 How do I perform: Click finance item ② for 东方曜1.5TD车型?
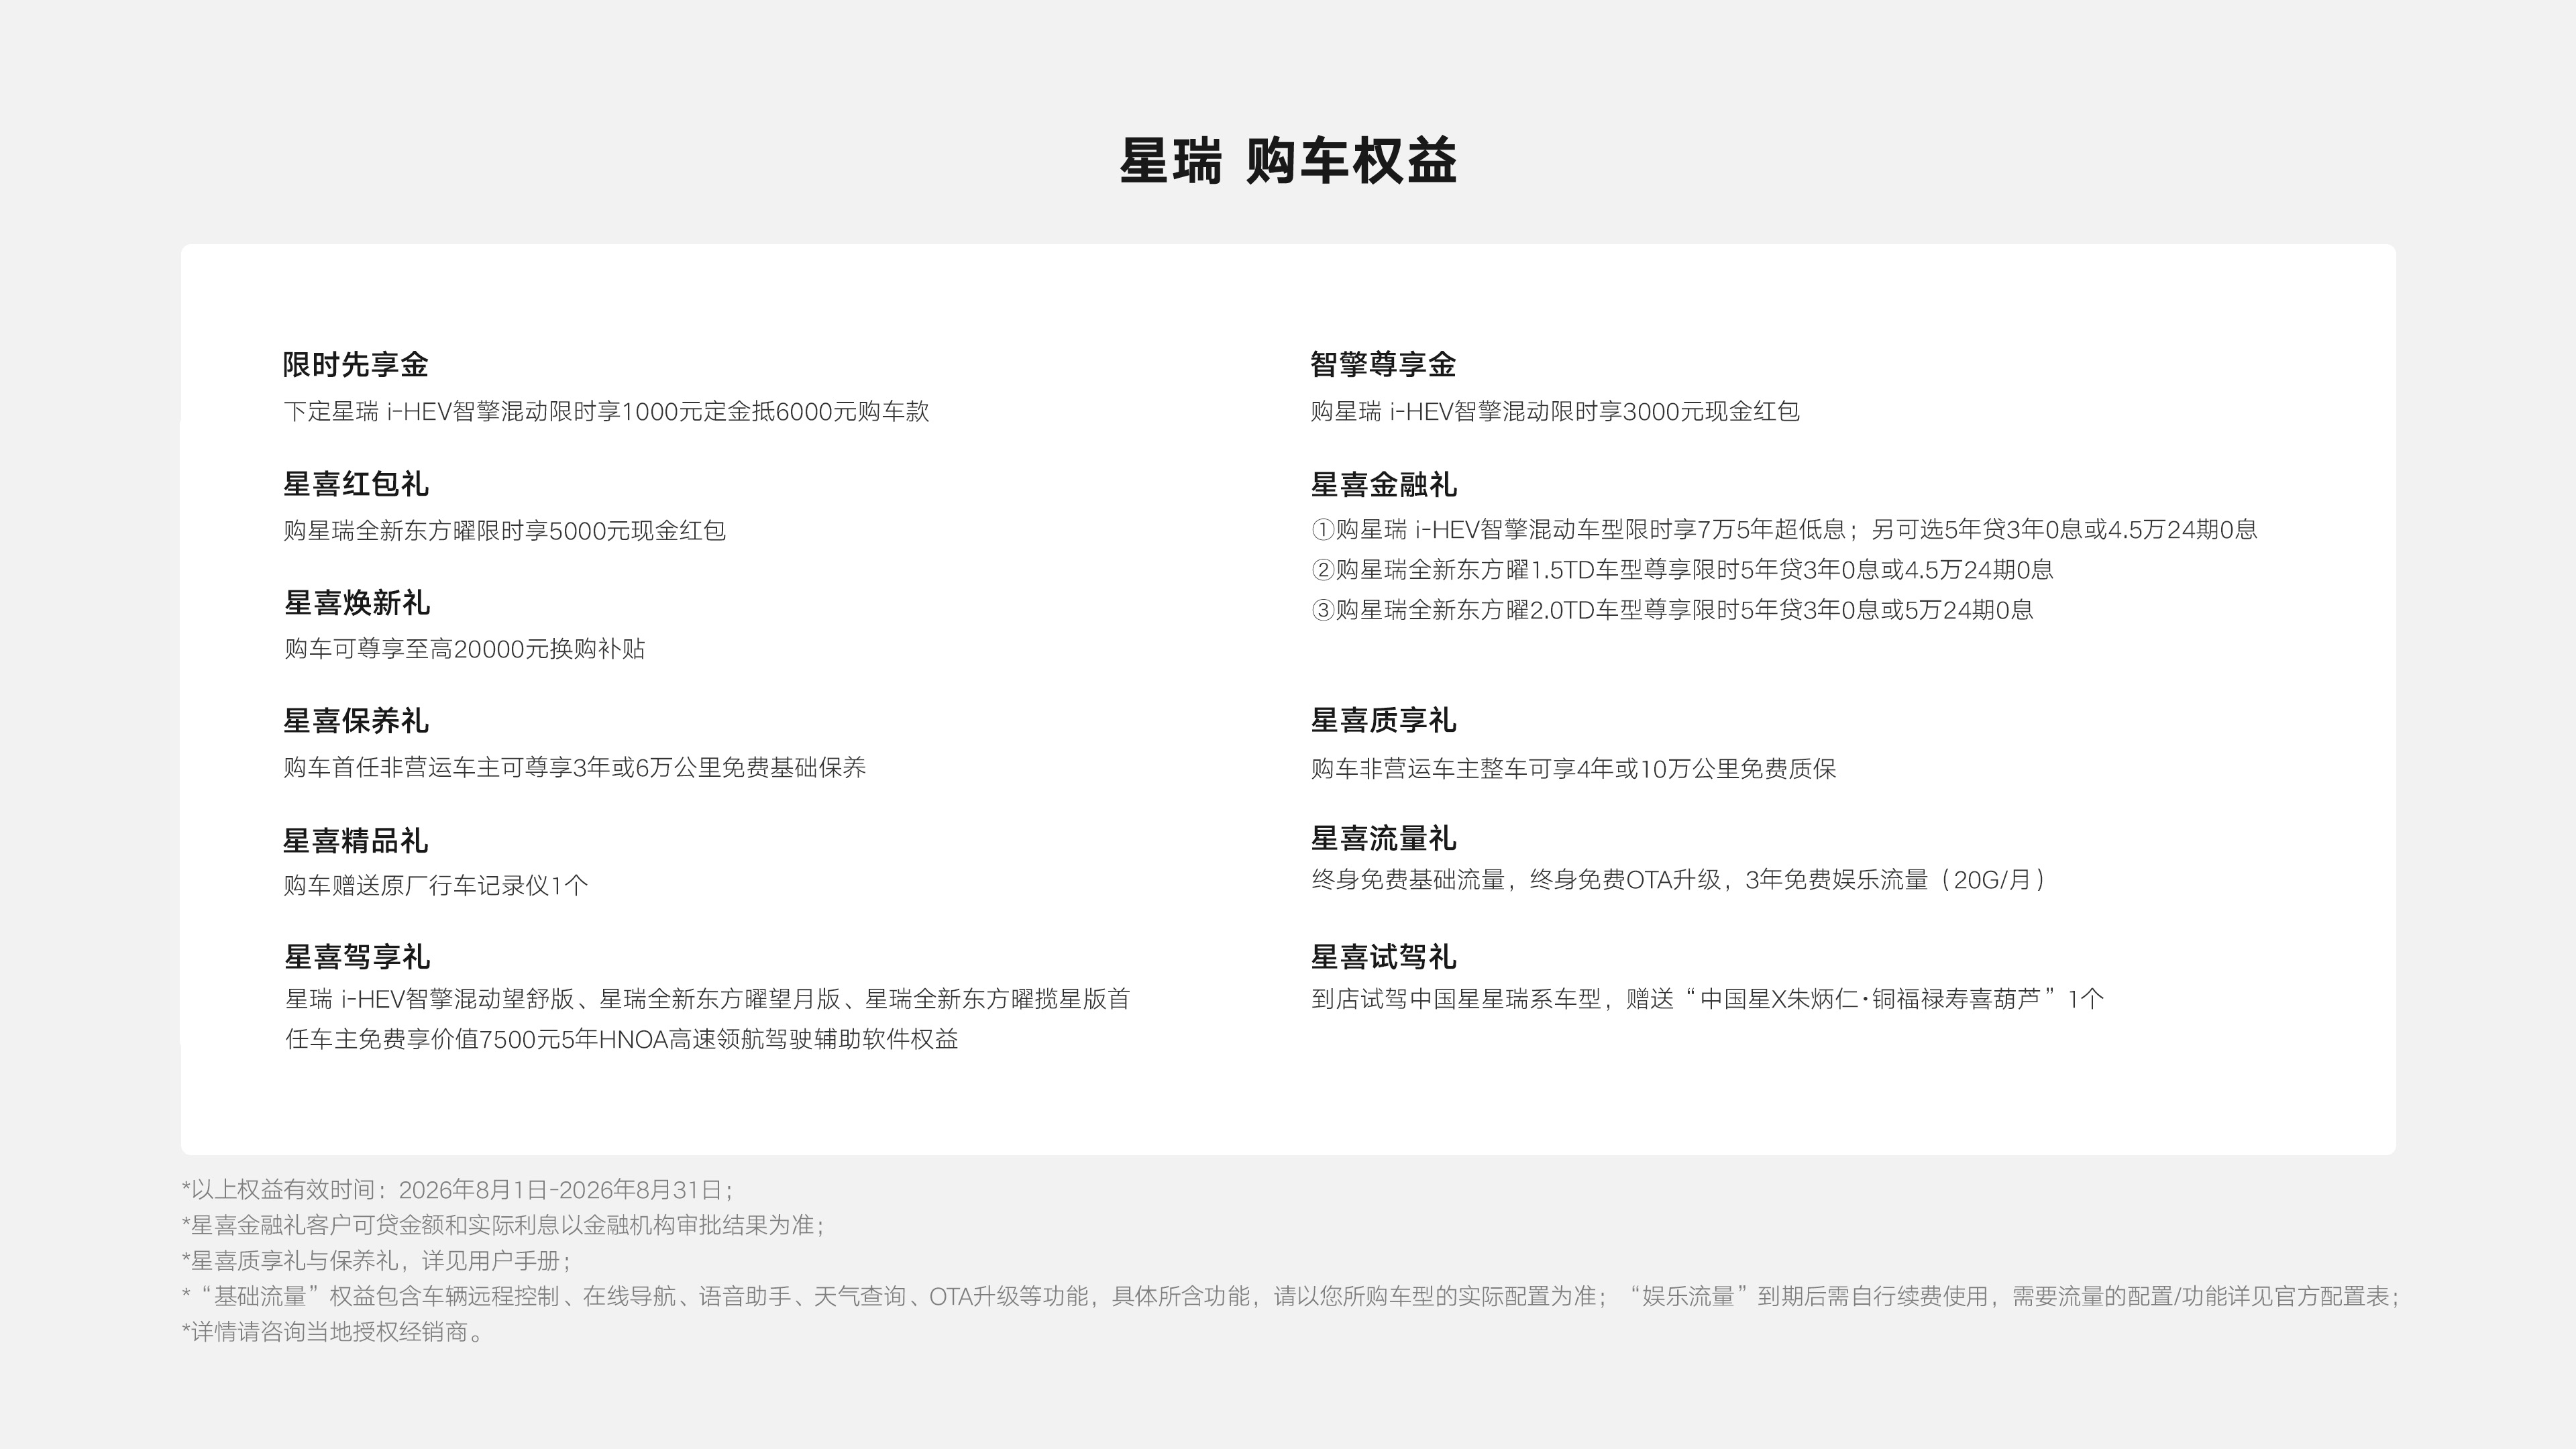(1682, 570)
